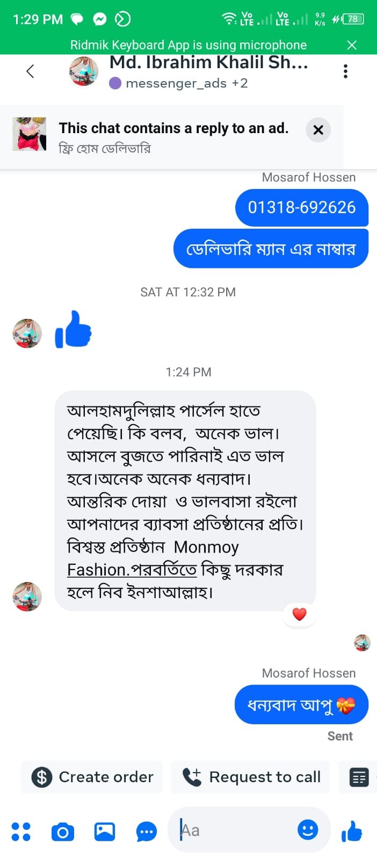Close the ad reply banner
377x859 pixels.
tap(318, 130)
